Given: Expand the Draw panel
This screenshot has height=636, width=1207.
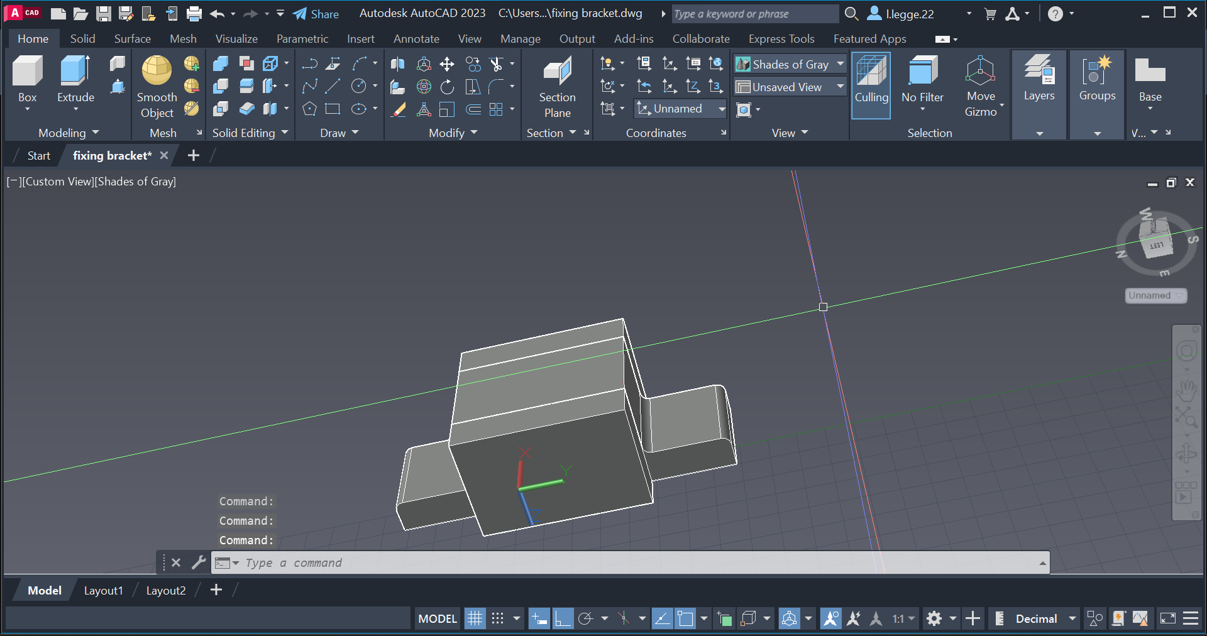Looking at the screenshot, I should (339, 133).
